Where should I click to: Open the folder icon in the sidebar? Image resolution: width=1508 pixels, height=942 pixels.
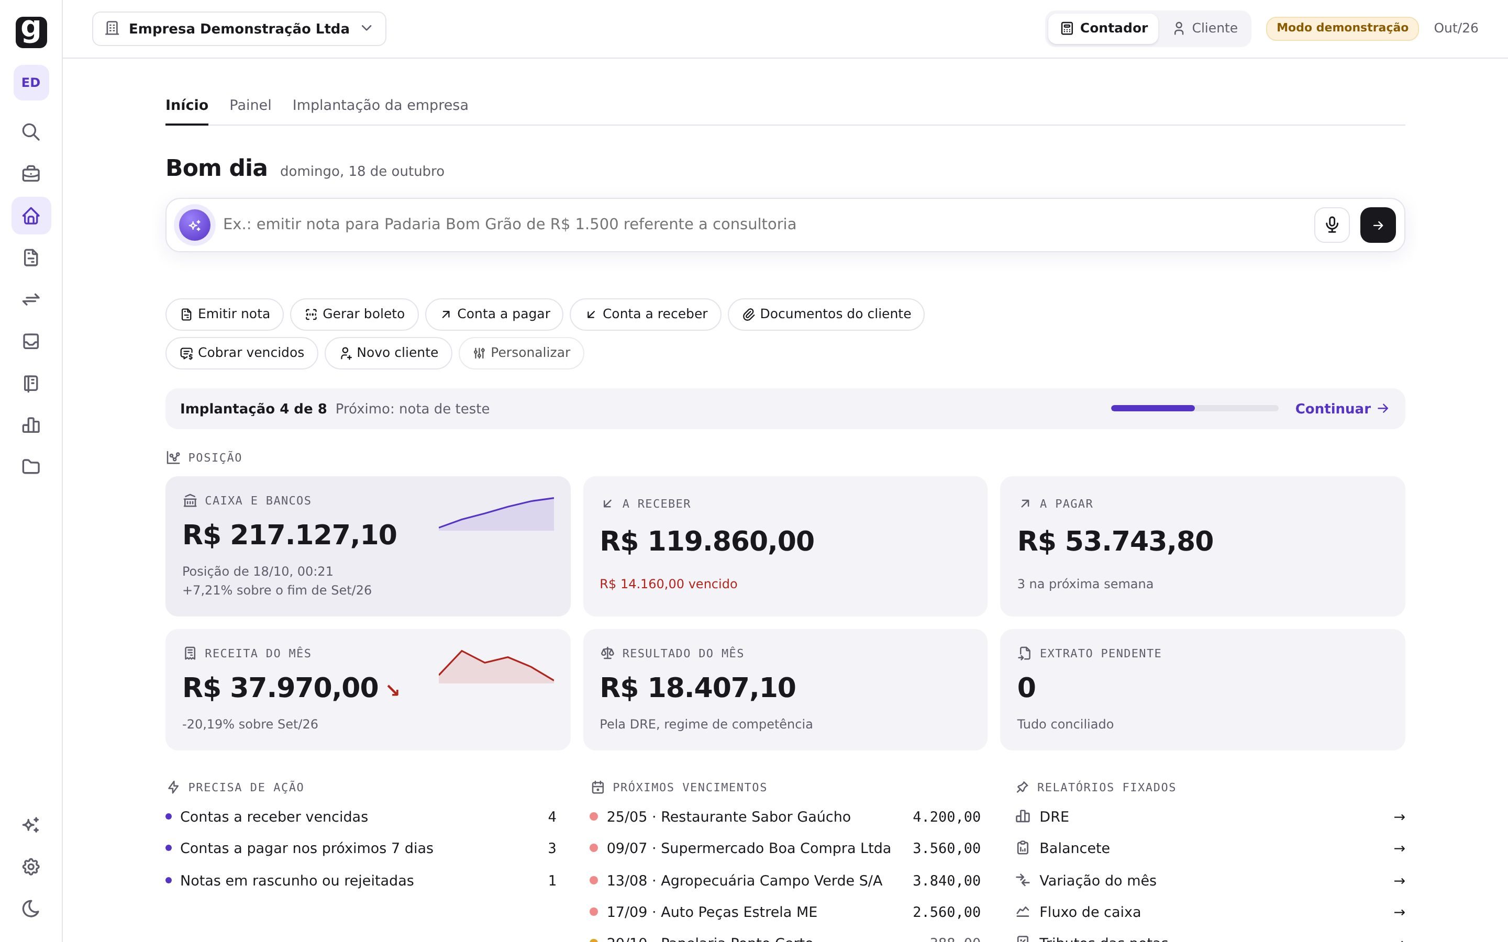tap(31, 467)
